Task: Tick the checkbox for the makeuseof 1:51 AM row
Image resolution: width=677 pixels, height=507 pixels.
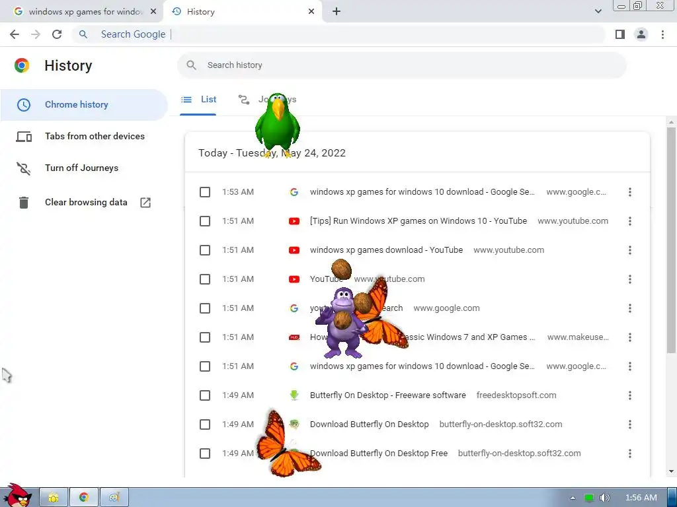Action: coord(205,337)
